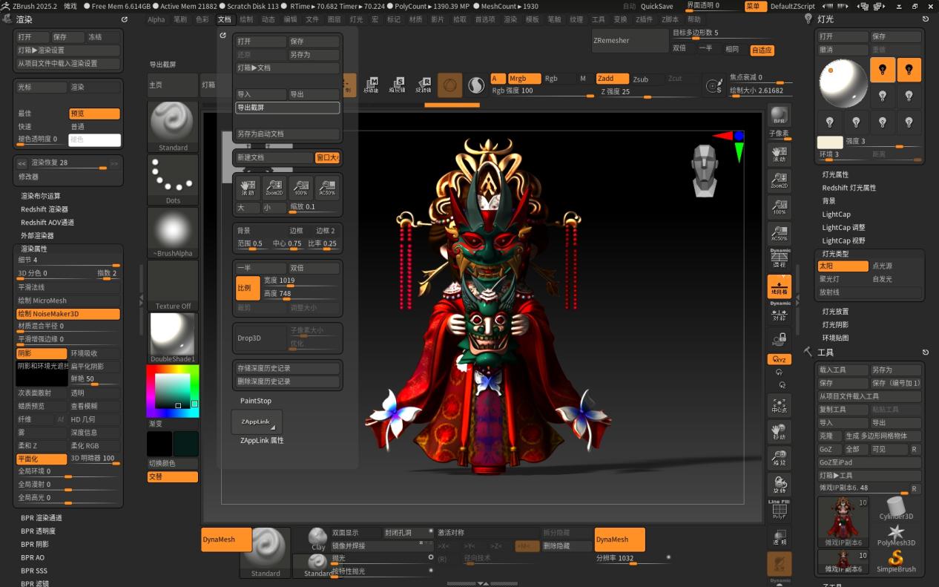Screen dimensions: 939x587
Task: Expand the 环境贴图 section
Action: click(x=835, y=338)
